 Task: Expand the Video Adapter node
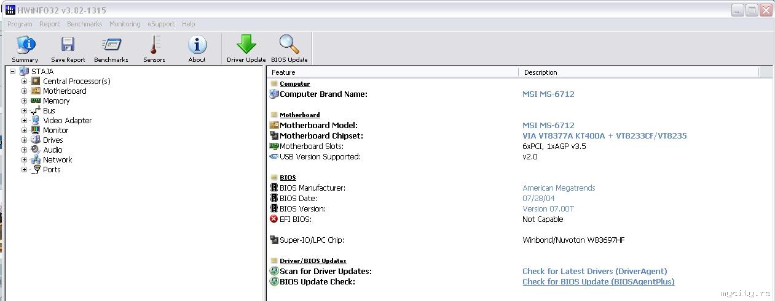25,121
